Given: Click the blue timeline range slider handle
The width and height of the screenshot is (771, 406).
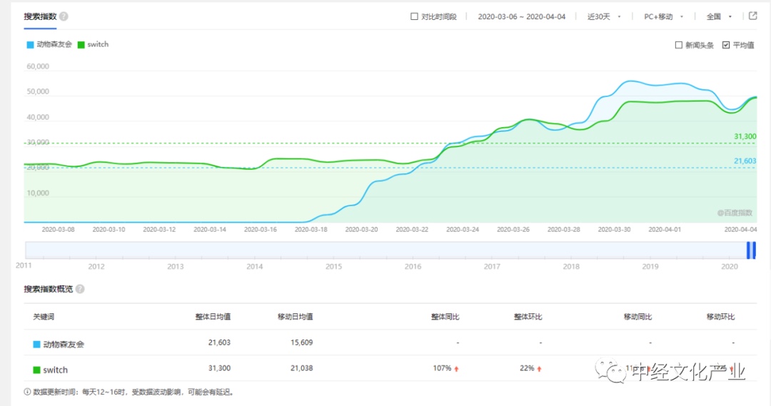Looking at the screenshot, I should point(750,250).
